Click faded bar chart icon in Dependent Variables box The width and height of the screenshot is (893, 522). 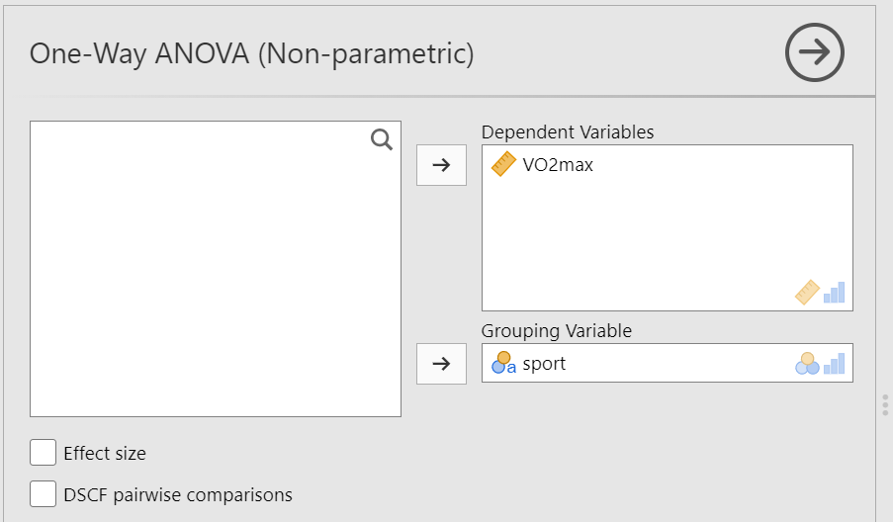pos(835,292)
